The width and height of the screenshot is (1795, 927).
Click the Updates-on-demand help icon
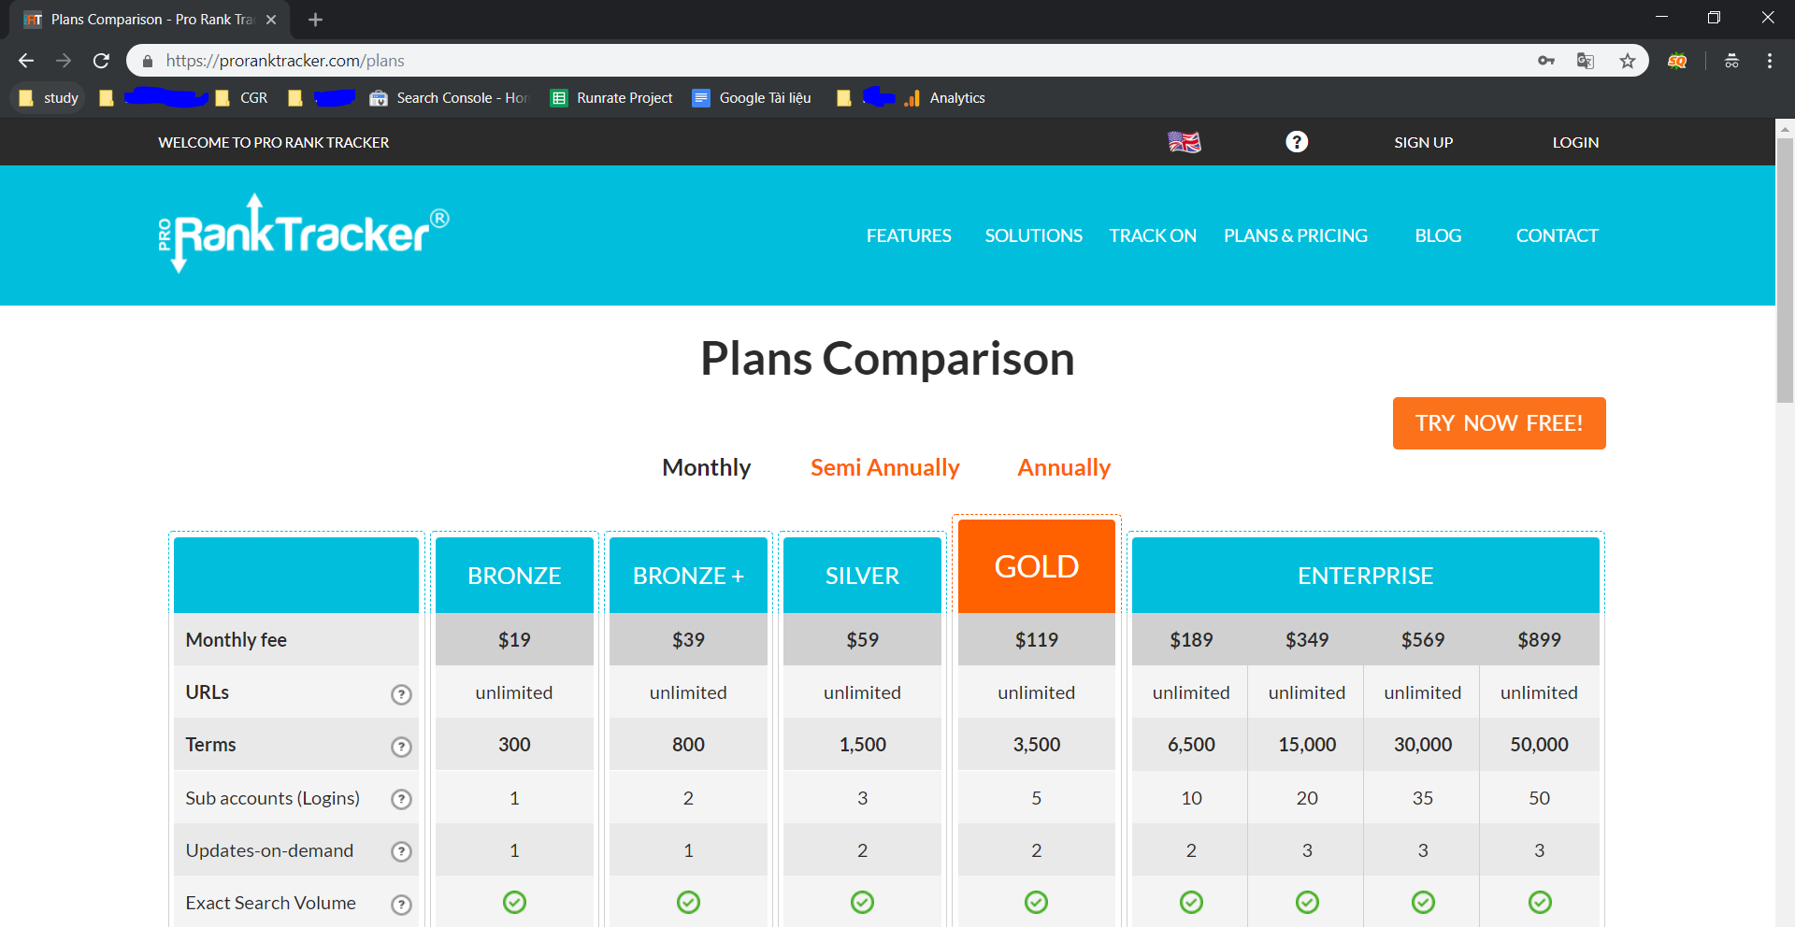click(x=401, y=851)
